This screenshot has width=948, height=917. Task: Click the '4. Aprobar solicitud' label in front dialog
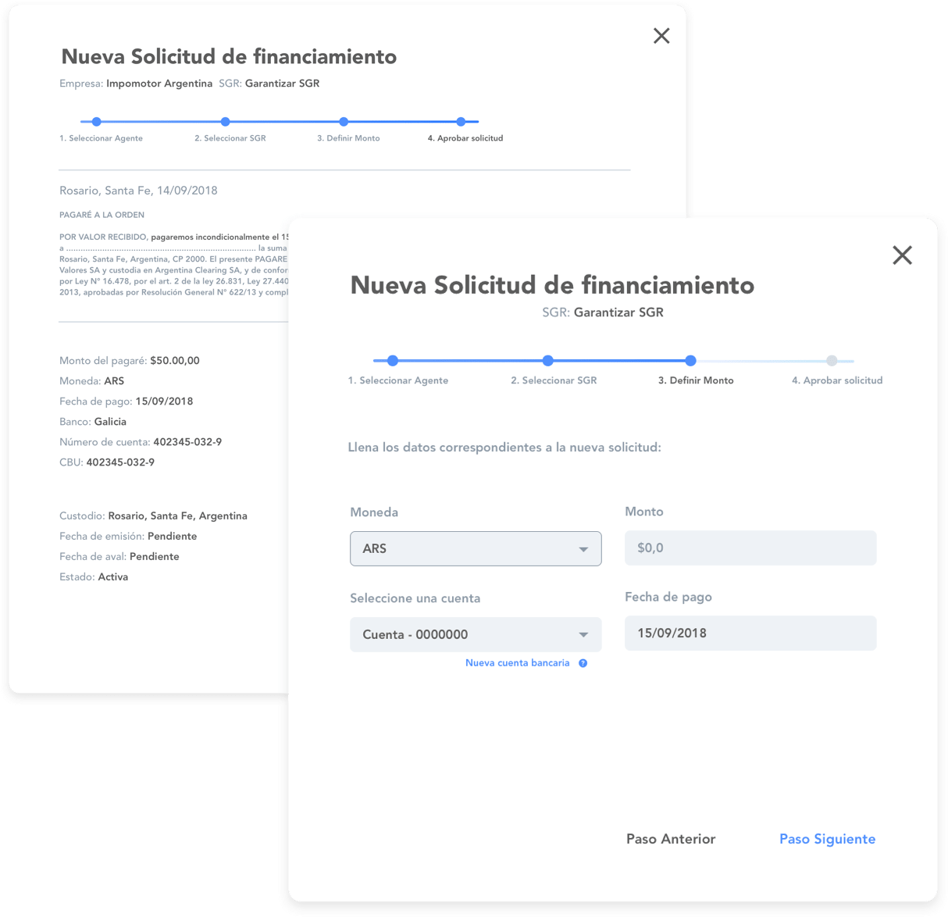point(836,380)
